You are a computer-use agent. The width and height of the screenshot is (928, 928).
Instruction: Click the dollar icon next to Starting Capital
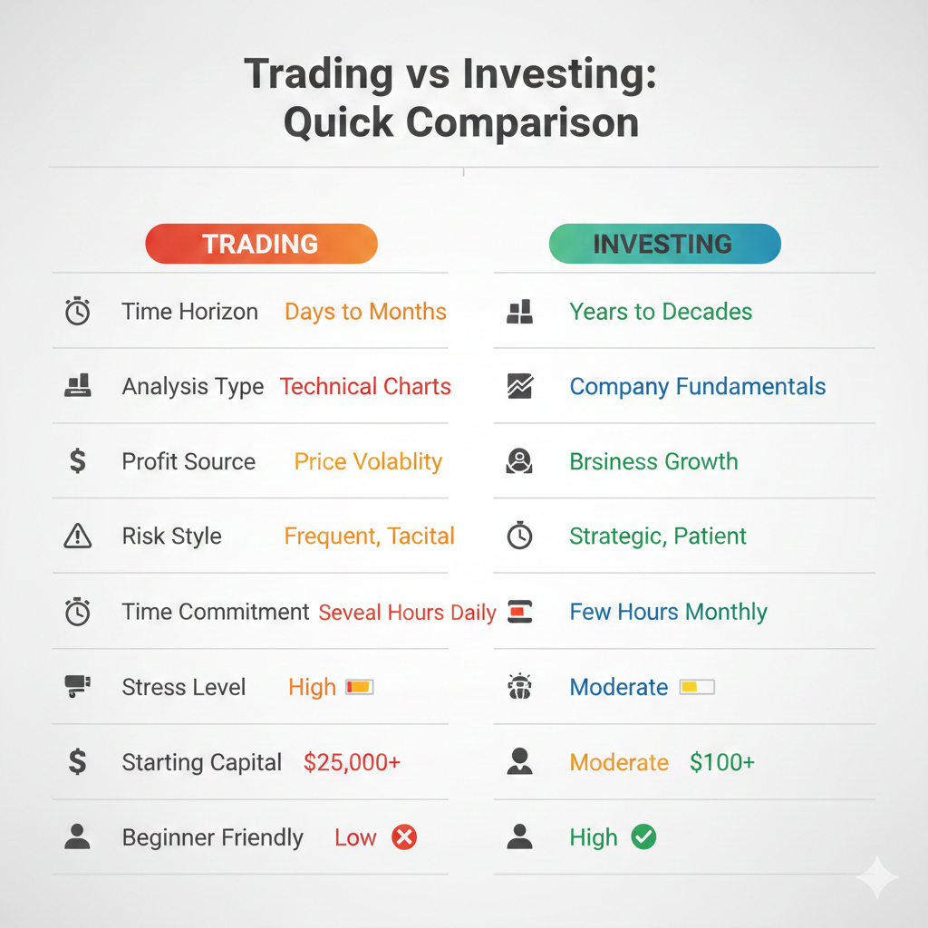coord(78,762)
